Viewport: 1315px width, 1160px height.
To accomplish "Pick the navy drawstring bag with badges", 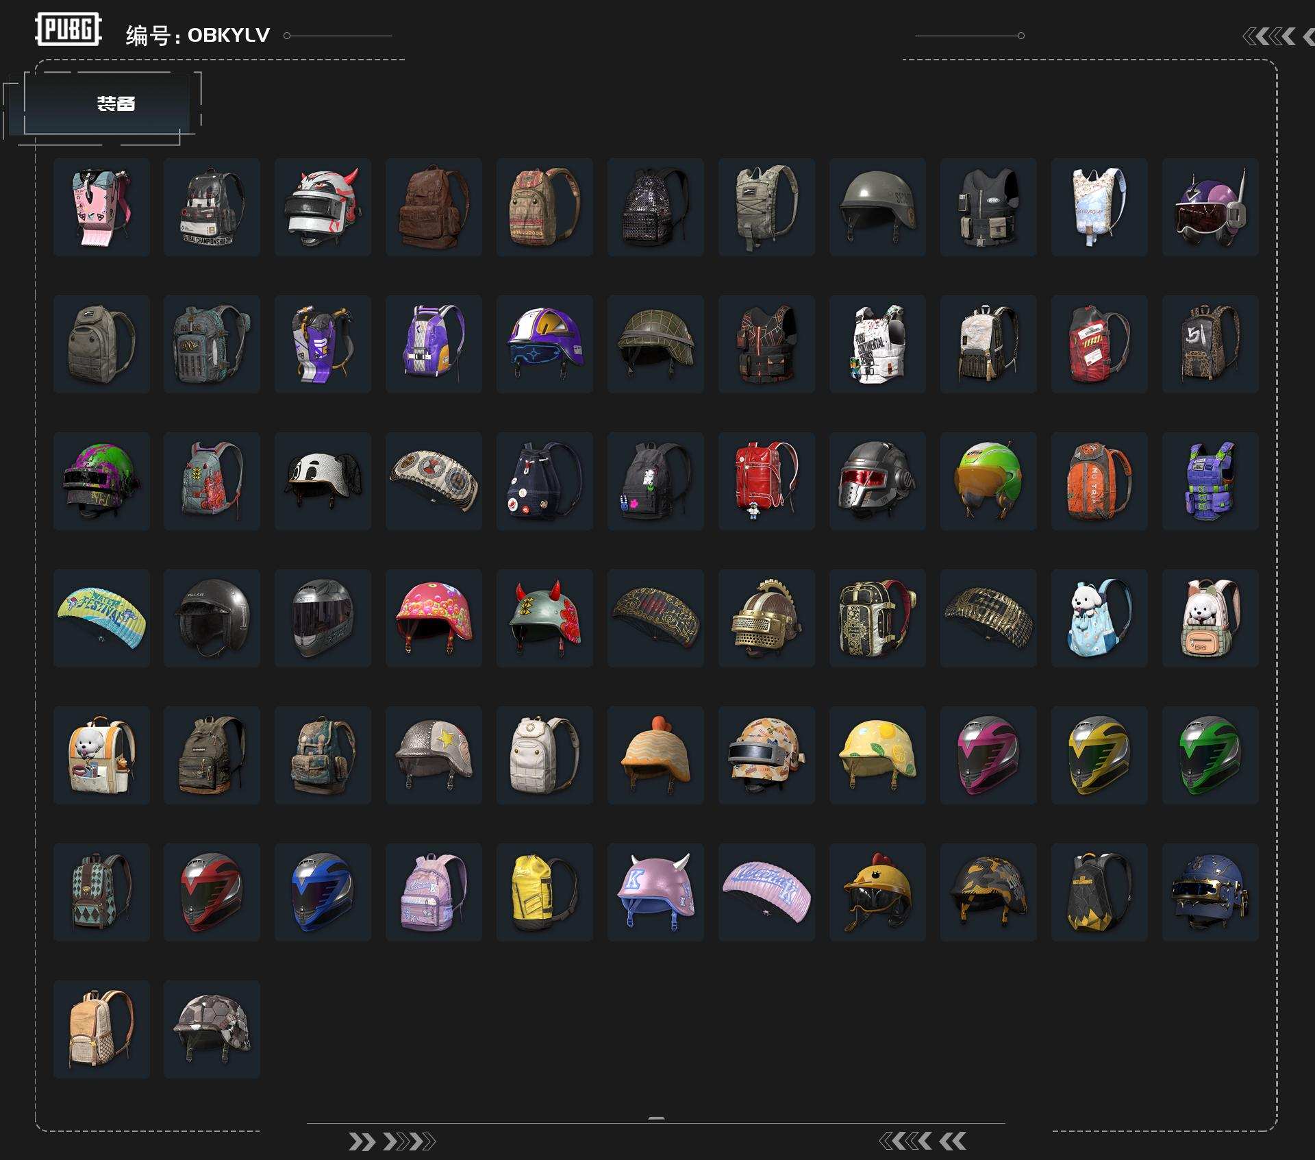I will pos(544,481).
